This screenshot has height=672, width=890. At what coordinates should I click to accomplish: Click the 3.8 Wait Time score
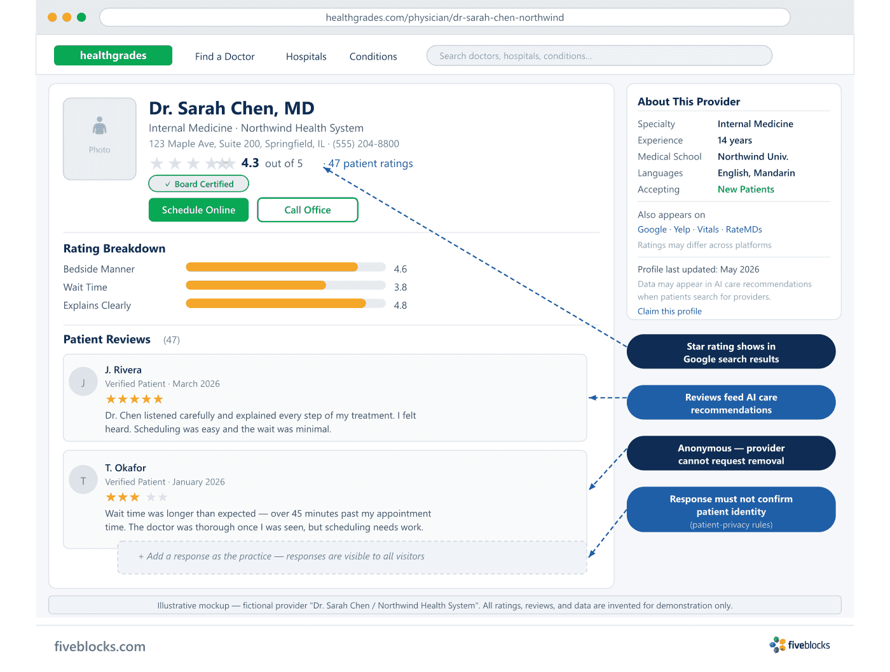[x=400, y=287]
